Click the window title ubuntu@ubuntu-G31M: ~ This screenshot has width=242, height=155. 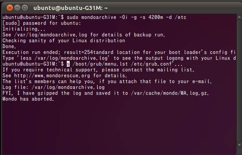pos(71,8)
